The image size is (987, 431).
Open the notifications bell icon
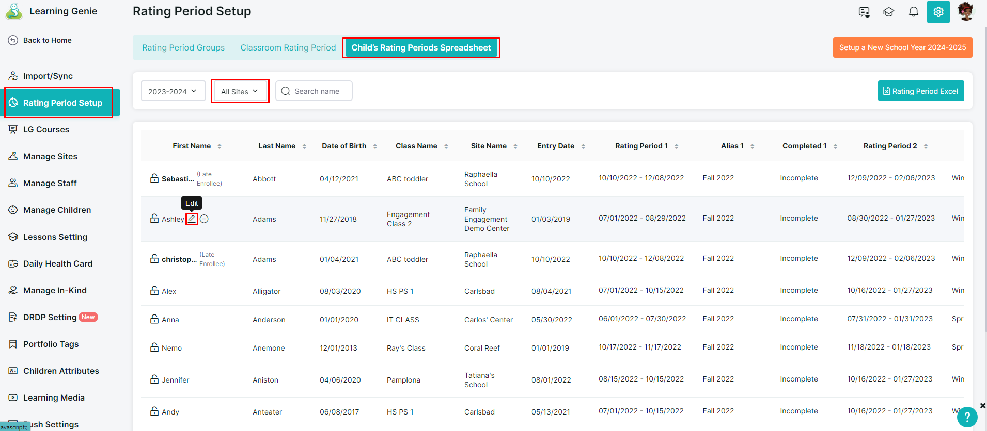tap(914, 12)
